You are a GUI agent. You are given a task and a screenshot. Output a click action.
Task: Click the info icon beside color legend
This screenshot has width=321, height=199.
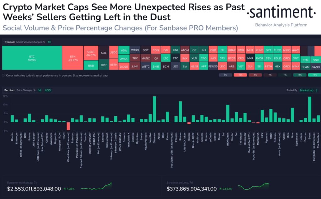tap(3, 75)
